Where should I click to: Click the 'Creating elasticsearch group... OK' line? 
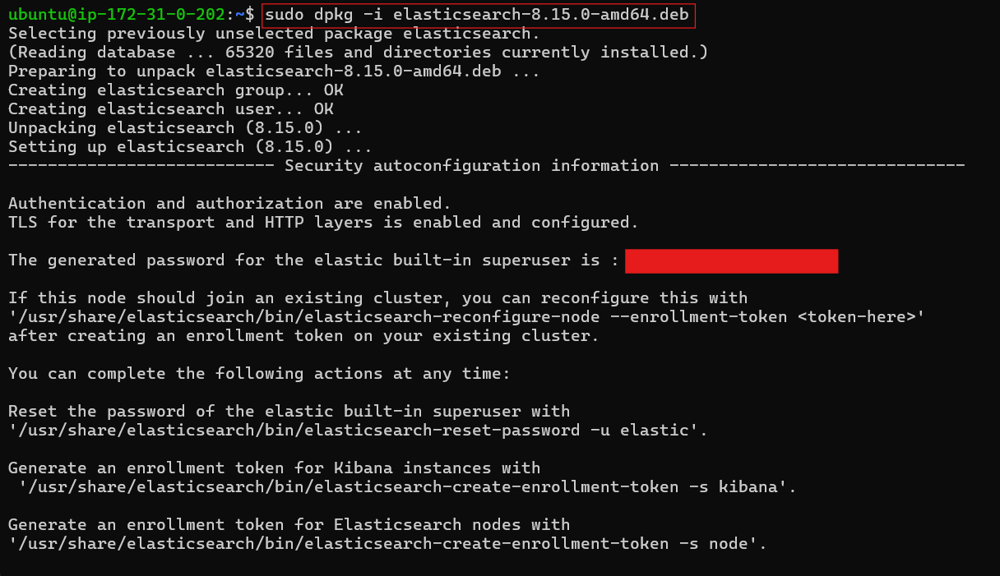point(176,90)
